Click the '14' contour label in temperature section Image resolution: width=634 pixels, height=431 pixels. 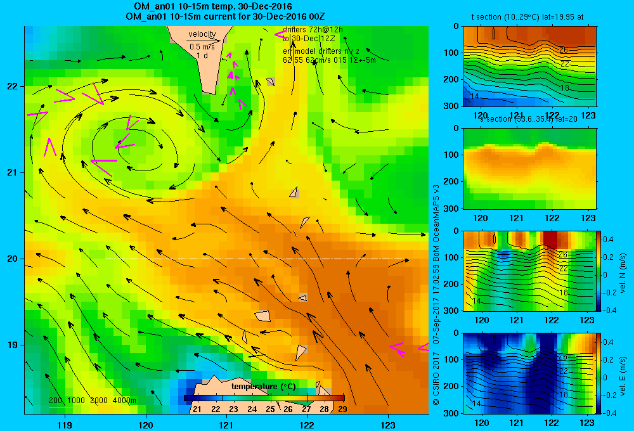[x=475, y=96]
